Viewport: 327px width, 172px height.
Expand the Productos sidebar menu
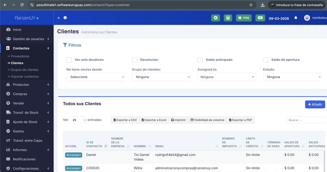27,85
